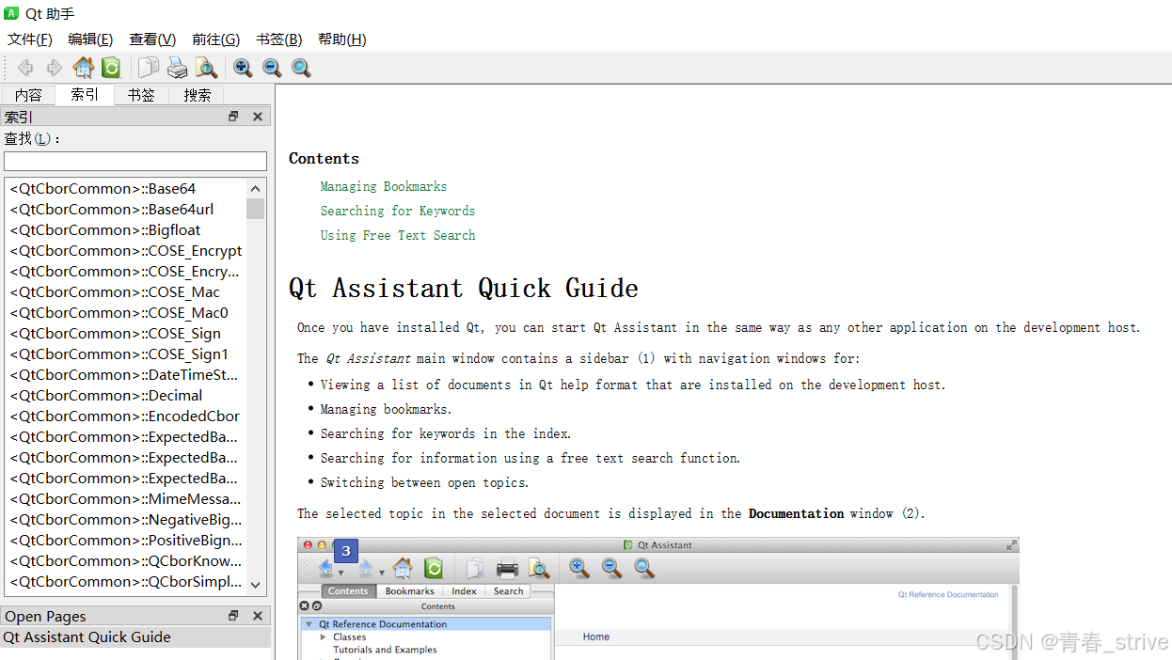Select <QtCborCommon>::COSE_Encrypt index entry
The image size is (1172, 660).
click(x=125, y=250)
